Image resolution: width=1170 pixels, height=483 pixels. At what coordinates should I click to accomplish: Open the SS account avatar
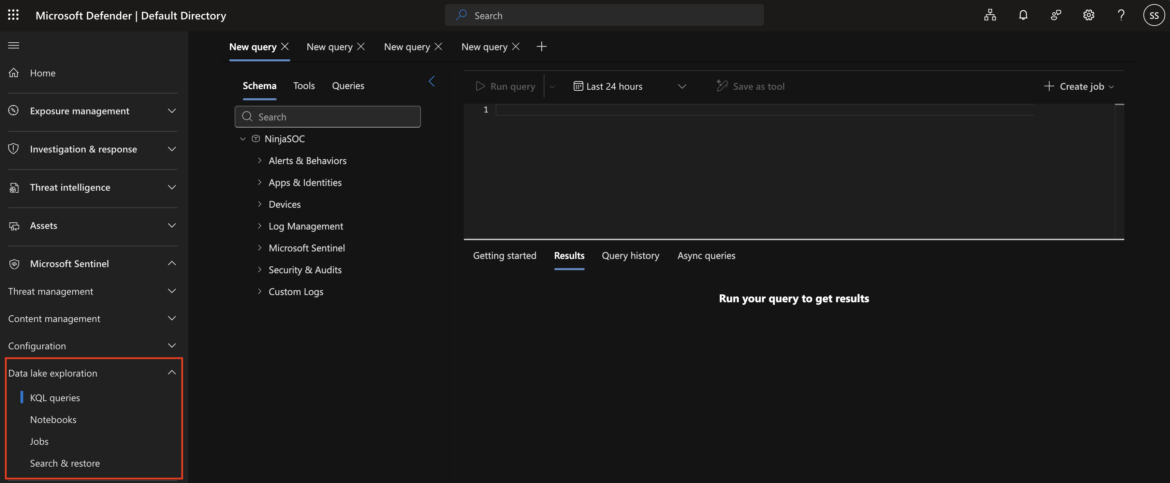[1154, 15]
